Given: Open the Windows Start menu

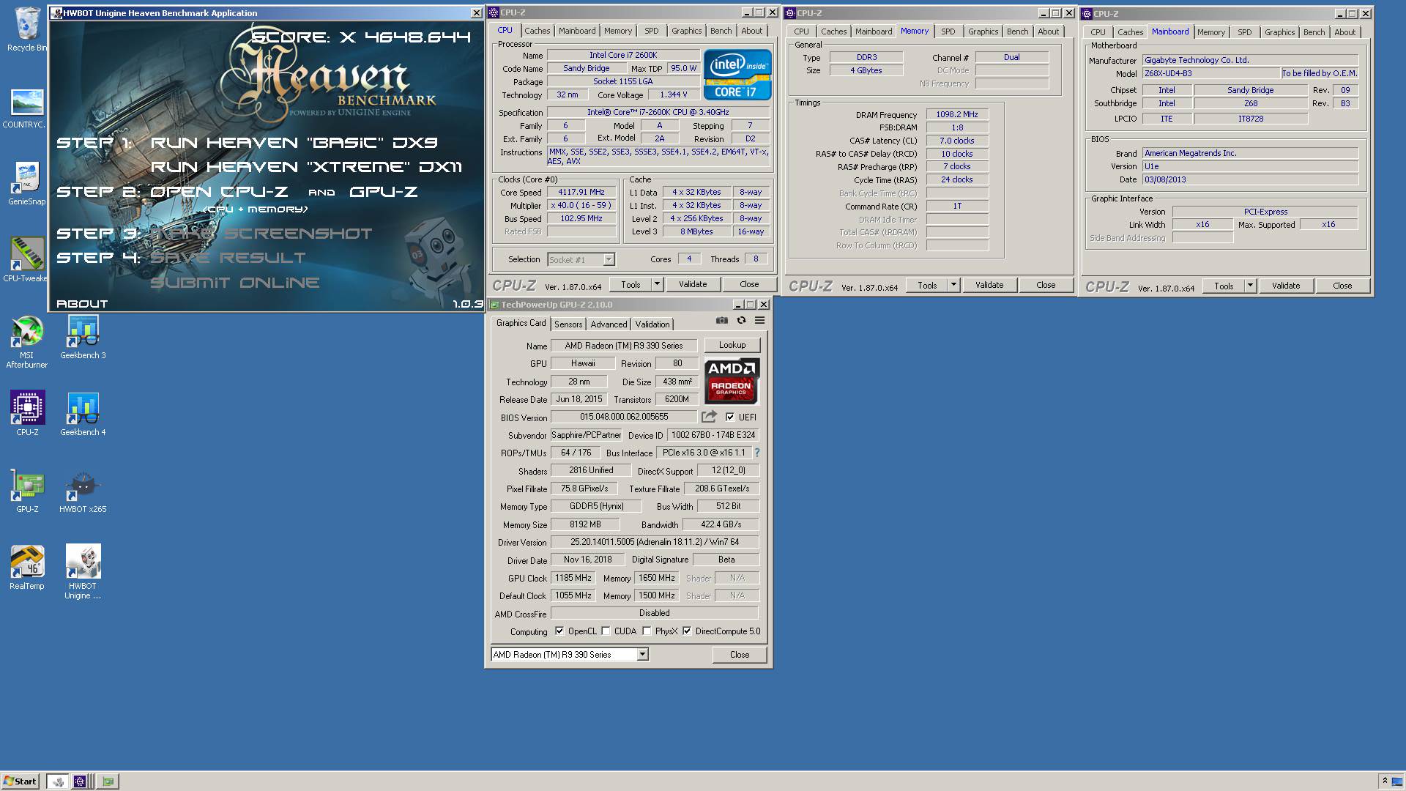Looking at the screenshot, I should pyautogui.click(x=20, y=781).
